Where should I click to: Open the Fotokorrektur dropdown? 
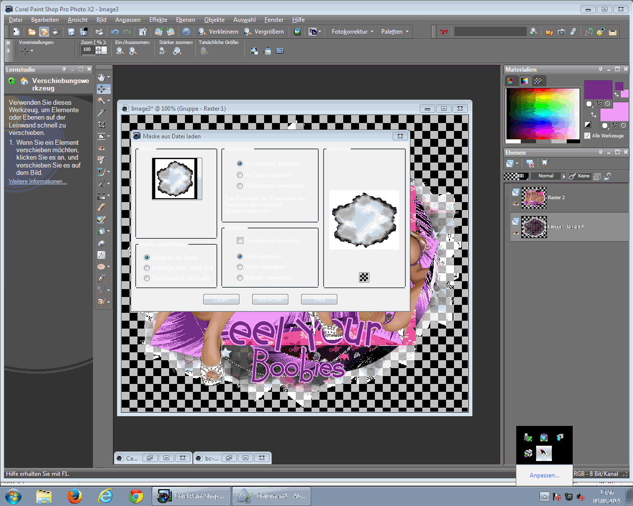pyautogui.click(x=353, y=32)
